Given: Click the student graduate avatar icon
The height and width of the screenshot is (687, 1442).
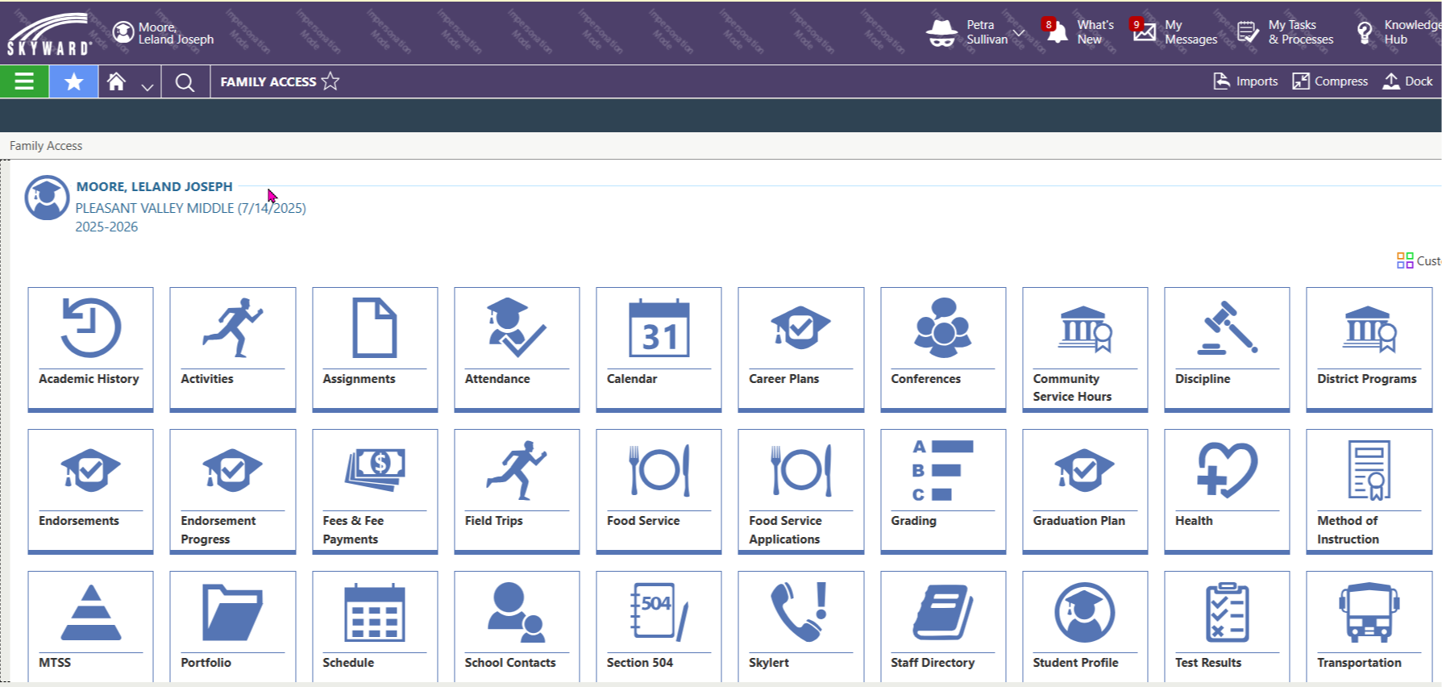Looking at the screenshot, I should [x=47, y=198].
